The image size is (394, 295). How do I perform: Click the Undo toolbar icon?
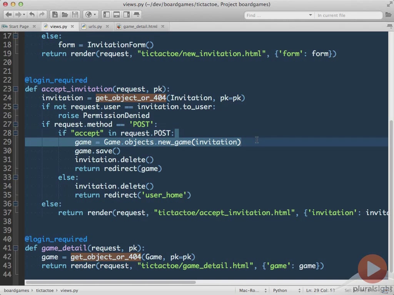32,15
